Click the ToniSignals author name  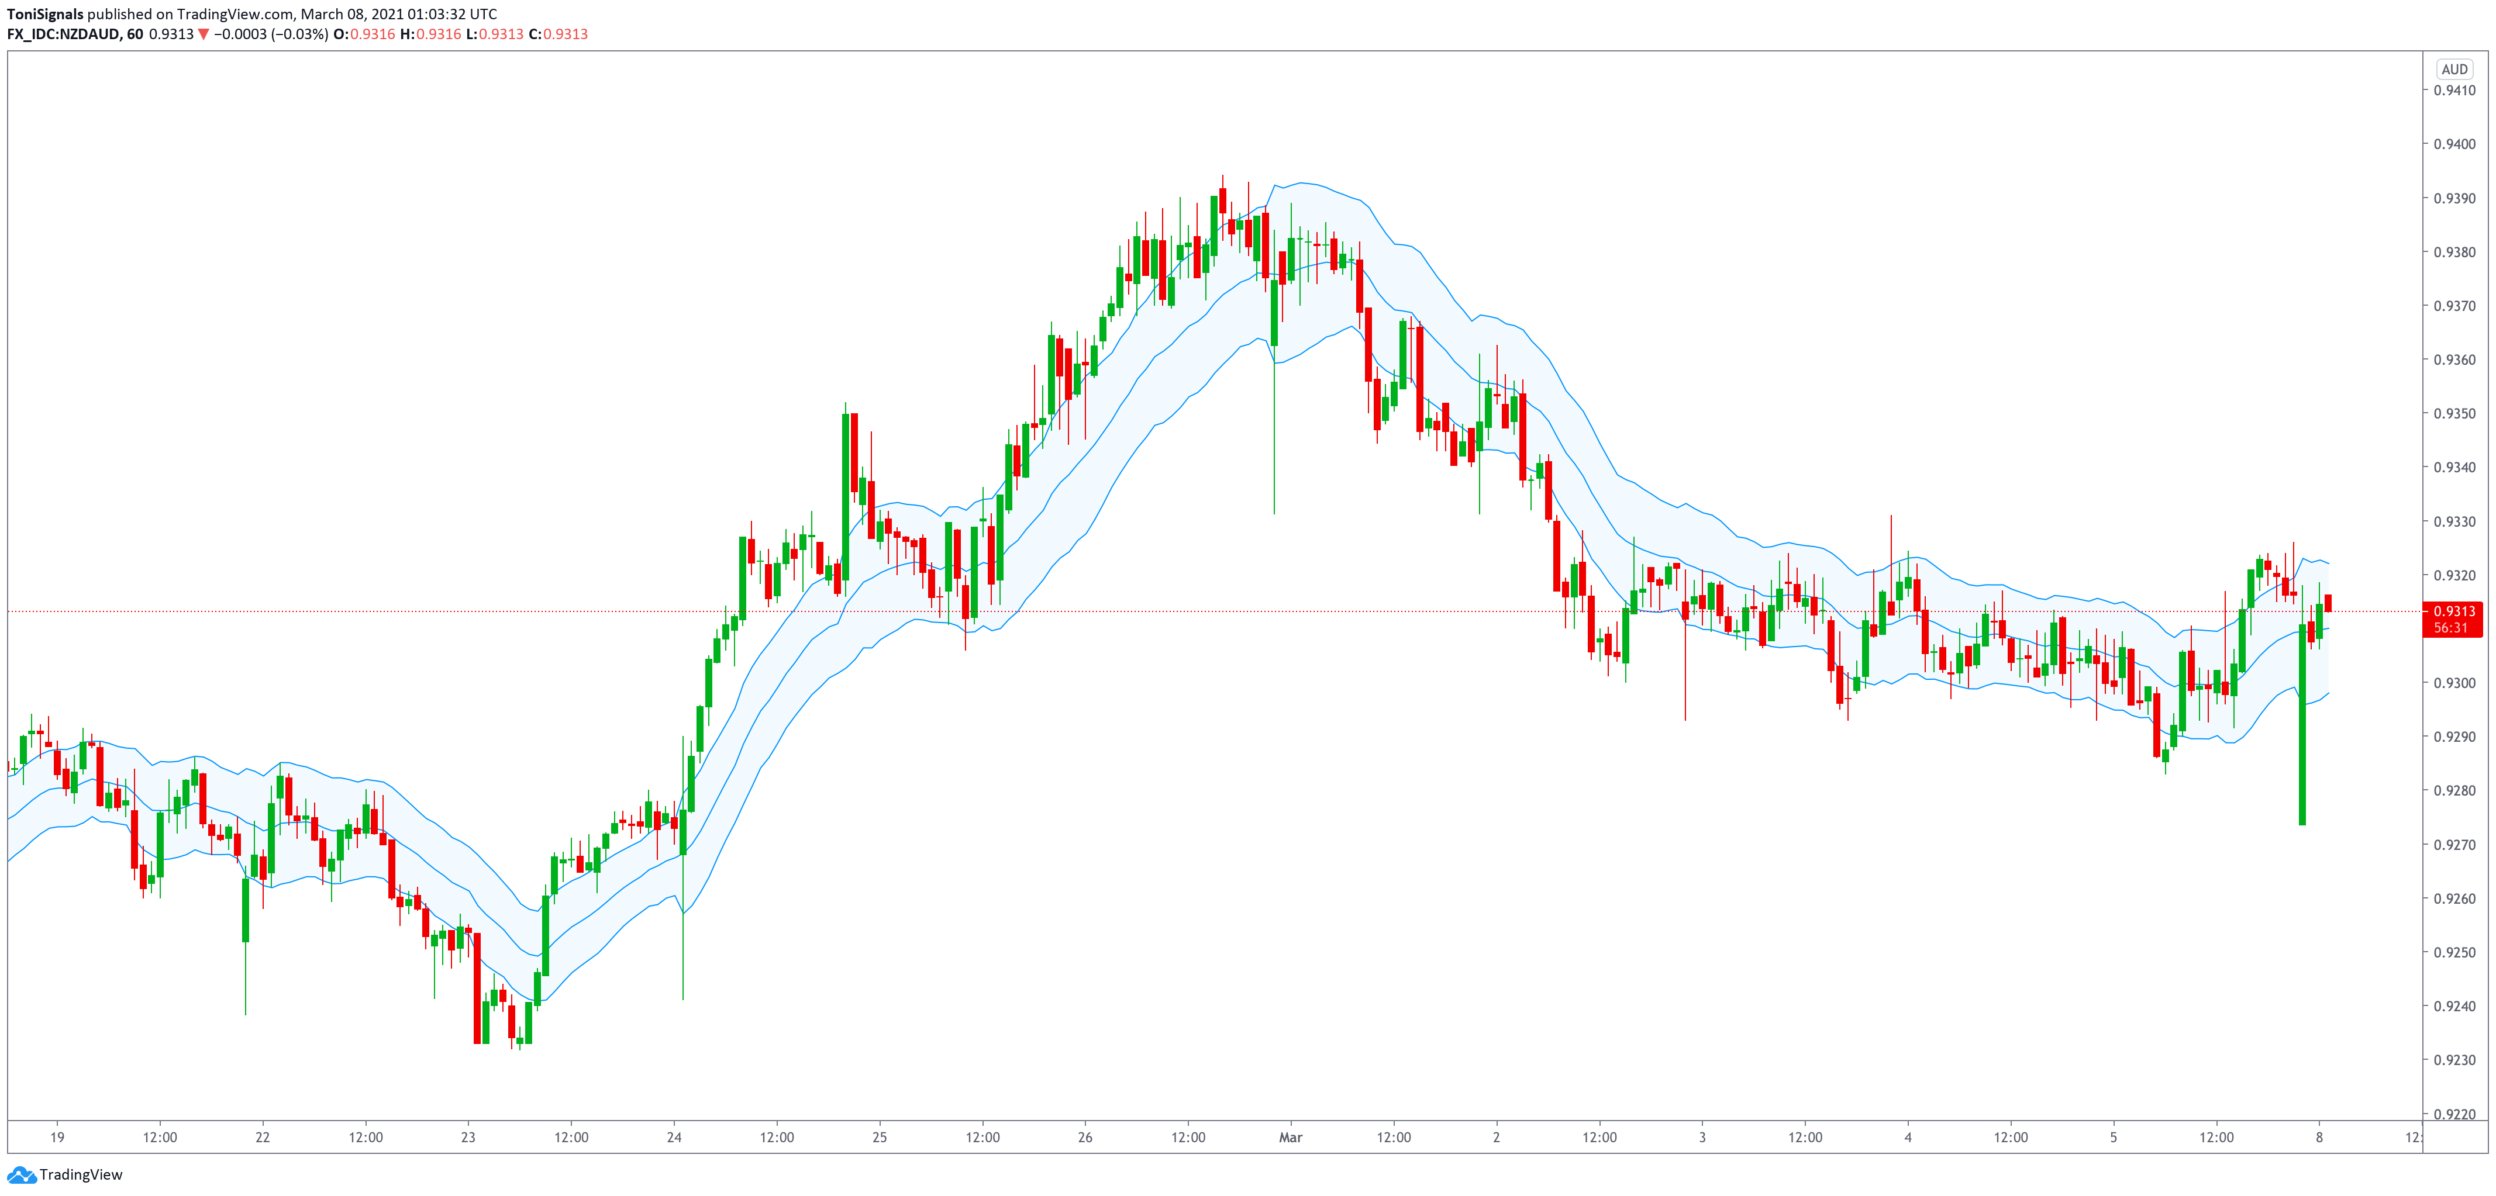44,13
